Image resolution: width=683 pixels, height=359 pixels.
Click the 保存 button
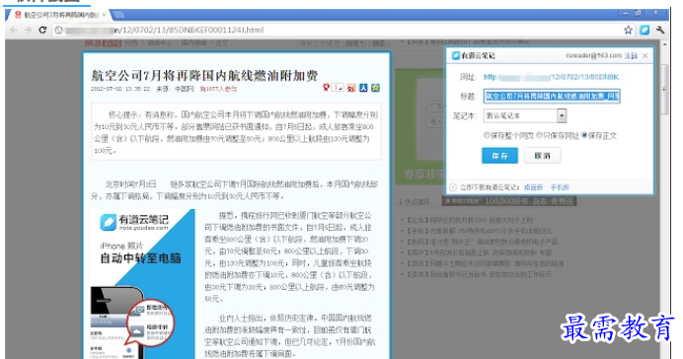pyautogui.click(x=499, y=156)
